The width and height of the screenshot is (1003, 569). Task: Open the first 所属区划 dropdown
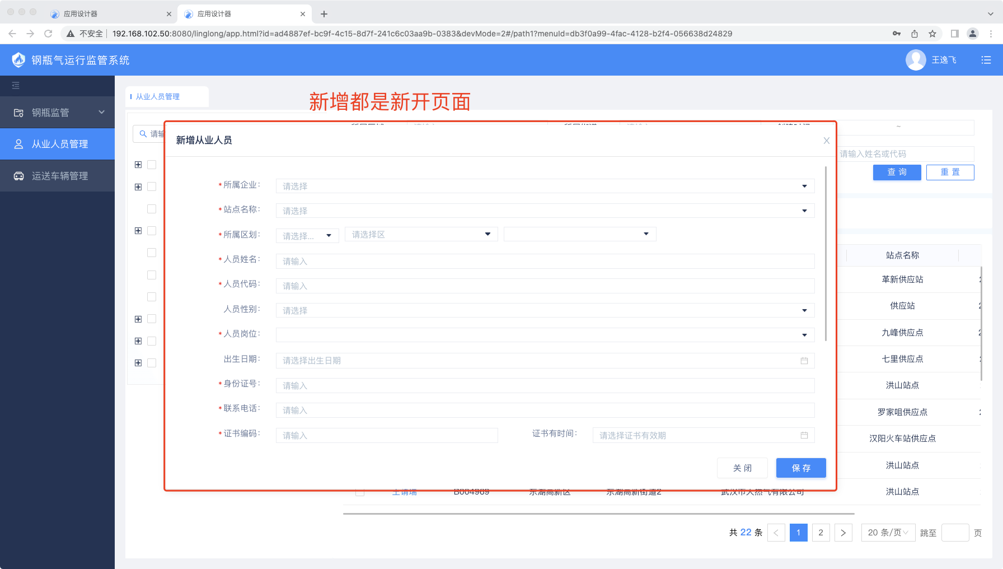coord(307,235)
